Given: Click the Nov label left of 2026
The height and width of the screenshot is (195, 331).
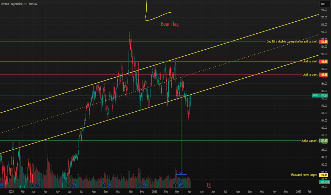Looking at the screenshot, I should click(131, 191).
